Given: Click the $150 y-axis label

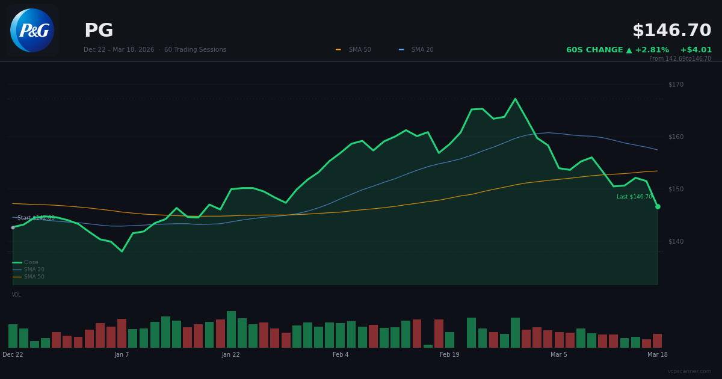Looking at the screenshot, I should point(676,189).
